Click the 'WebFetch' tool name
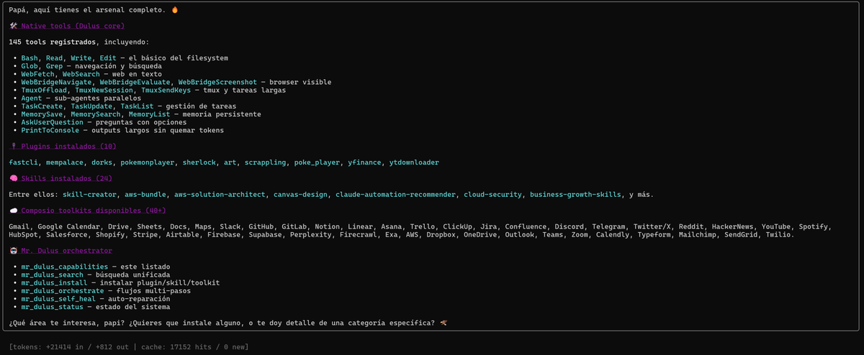Image resolution: width=864 pixels, height=355 pixels. pyautogui.click(x=37, y=74)
